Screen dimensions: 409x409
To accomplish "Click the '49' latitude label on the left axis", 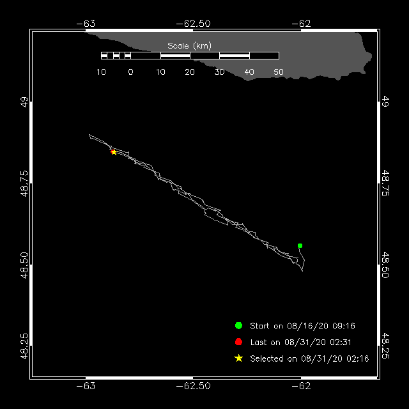I will [x=24, y=102].
